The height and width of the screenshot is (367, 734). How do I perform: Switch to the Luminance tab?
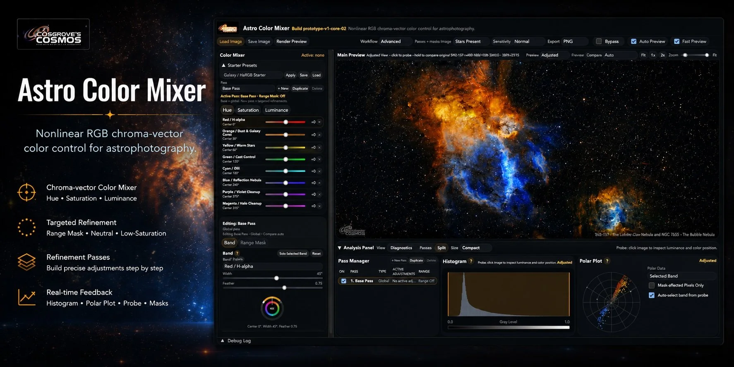point(277,110)
